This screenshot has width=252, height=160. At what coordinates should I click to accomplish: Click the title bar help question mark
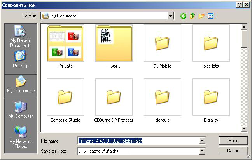(x=240, y=5)
